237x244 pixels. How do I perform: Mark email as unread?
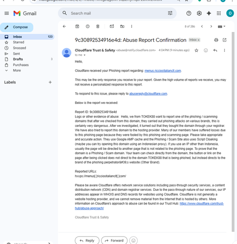coord(112,26)
